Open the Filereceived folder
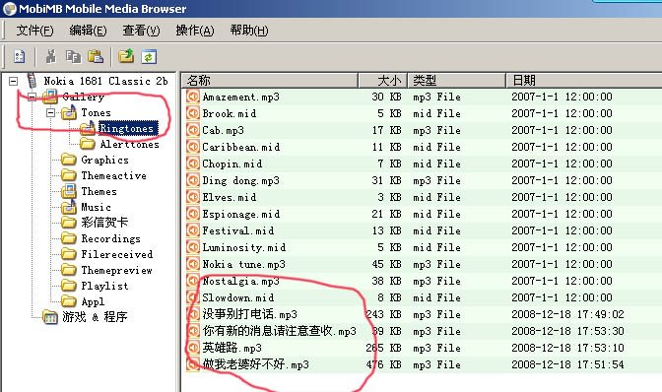The height and width of the screenshot is (392, 662). click(117, 254)
